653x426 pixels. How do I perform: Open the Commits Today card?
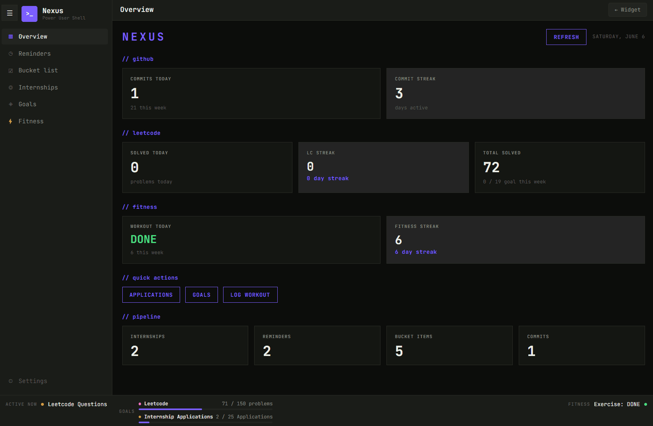[251, 93]
